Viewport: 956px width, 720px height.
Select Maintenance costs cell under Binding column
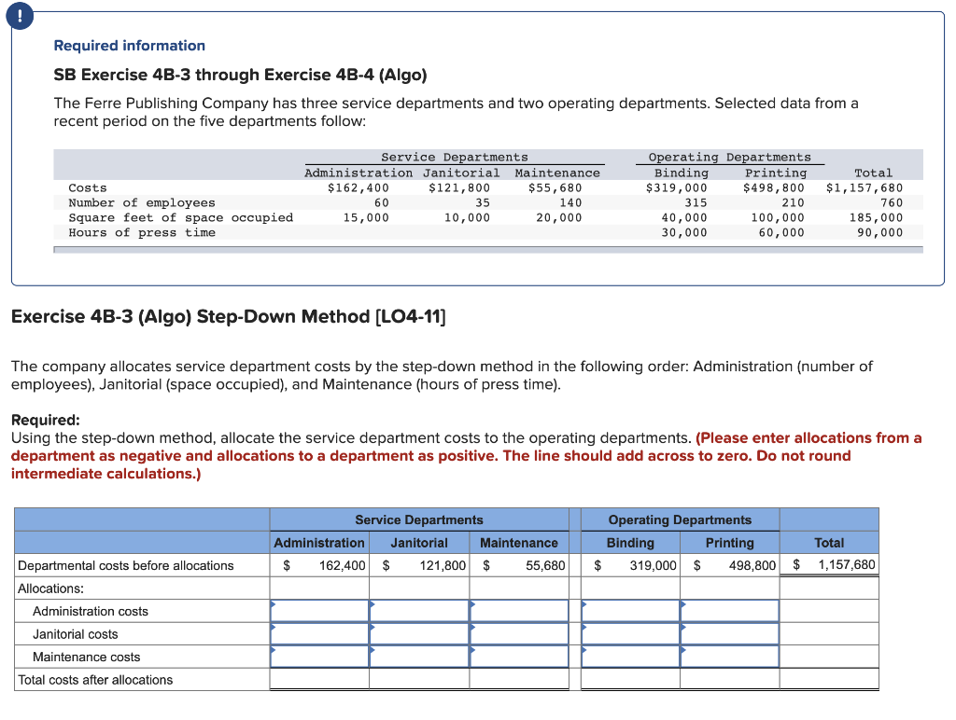click(630, 657)
